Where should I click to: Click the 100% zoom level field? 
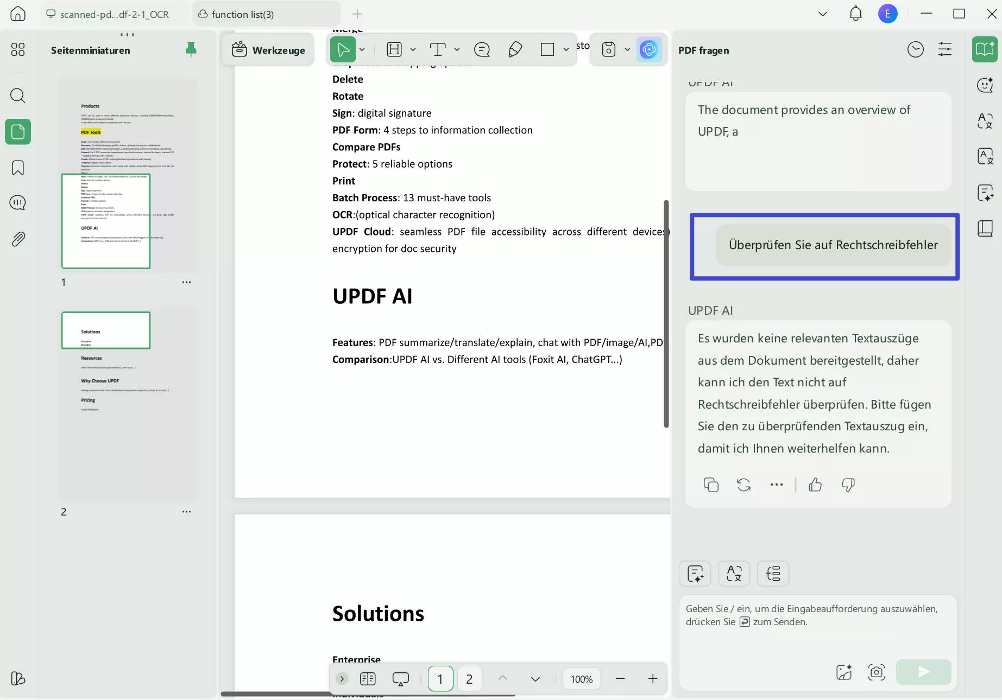[582, 679]
